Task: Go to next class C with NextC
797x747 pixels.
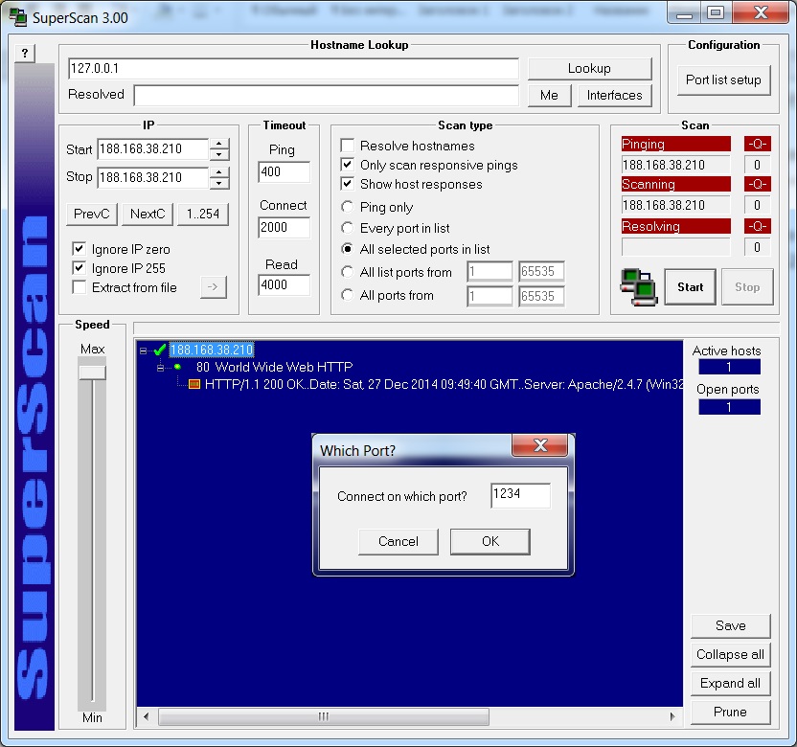Action: coord(148,214)
